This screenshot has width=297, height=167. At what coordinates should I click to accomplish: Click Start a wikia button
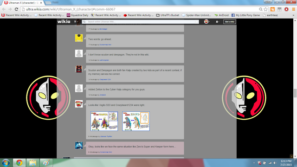pyautogui.click(x=230, y=22)
